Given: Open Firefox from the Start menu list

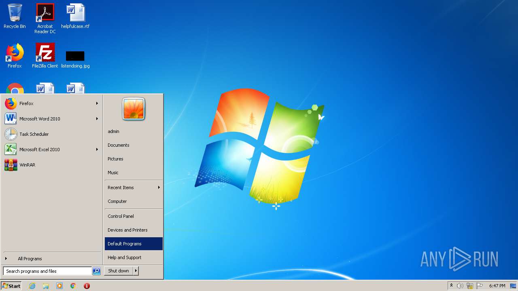Looking at the screenshot, I should click(51, 103).
